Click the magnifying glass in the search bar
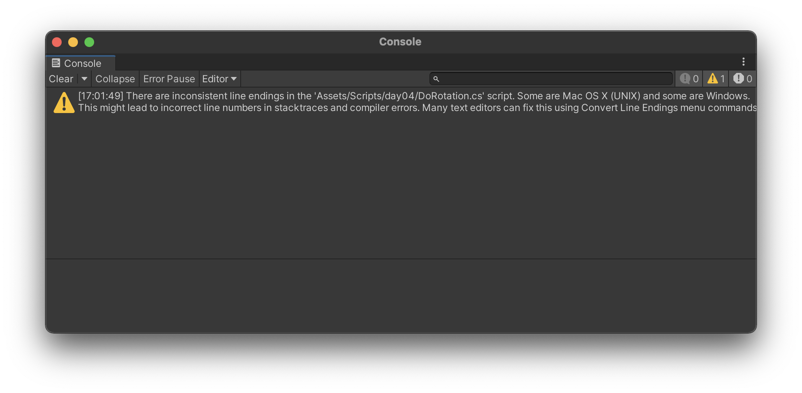This screenshot has width=802, height=393. [436, 79]
